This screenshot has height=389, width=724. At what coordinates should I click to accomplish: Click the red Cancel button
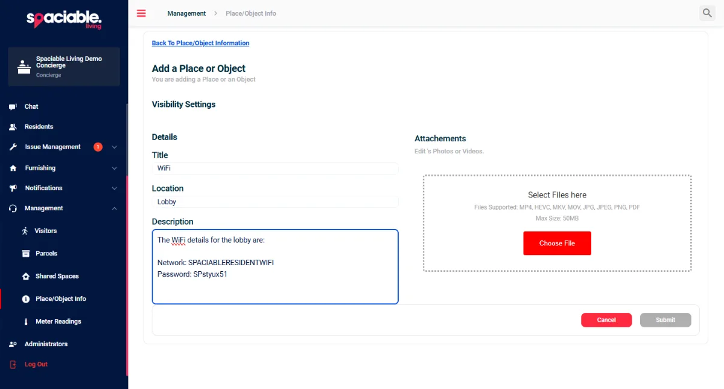click(x=606, y=320)
